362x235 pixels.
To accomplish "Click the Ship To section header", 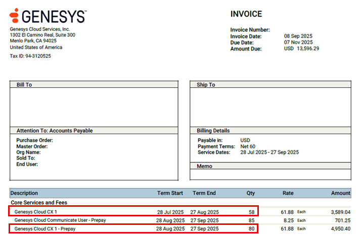I will pyautogui.click(x=206, y=85).
